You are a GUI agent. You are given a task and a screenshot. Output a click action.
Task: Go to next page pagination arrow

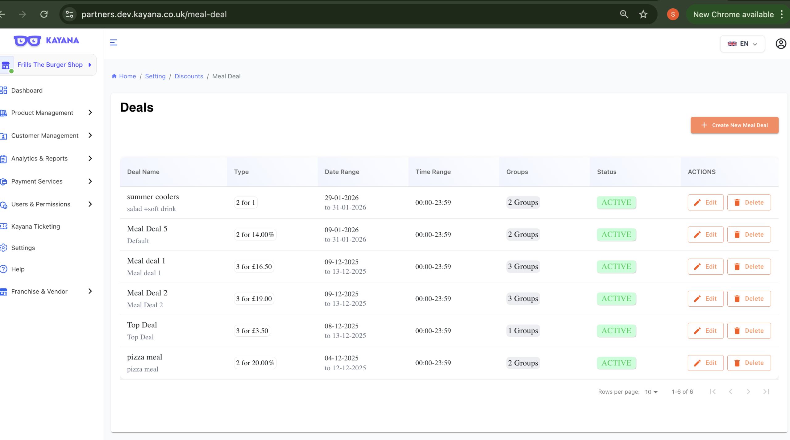[748, 392]
